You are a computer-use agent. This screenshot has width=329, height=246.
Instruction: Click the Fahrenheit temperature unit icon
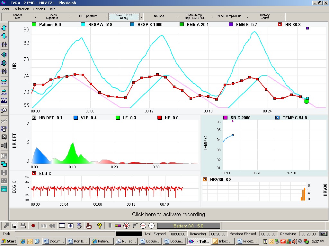click(x=135, y=226)
